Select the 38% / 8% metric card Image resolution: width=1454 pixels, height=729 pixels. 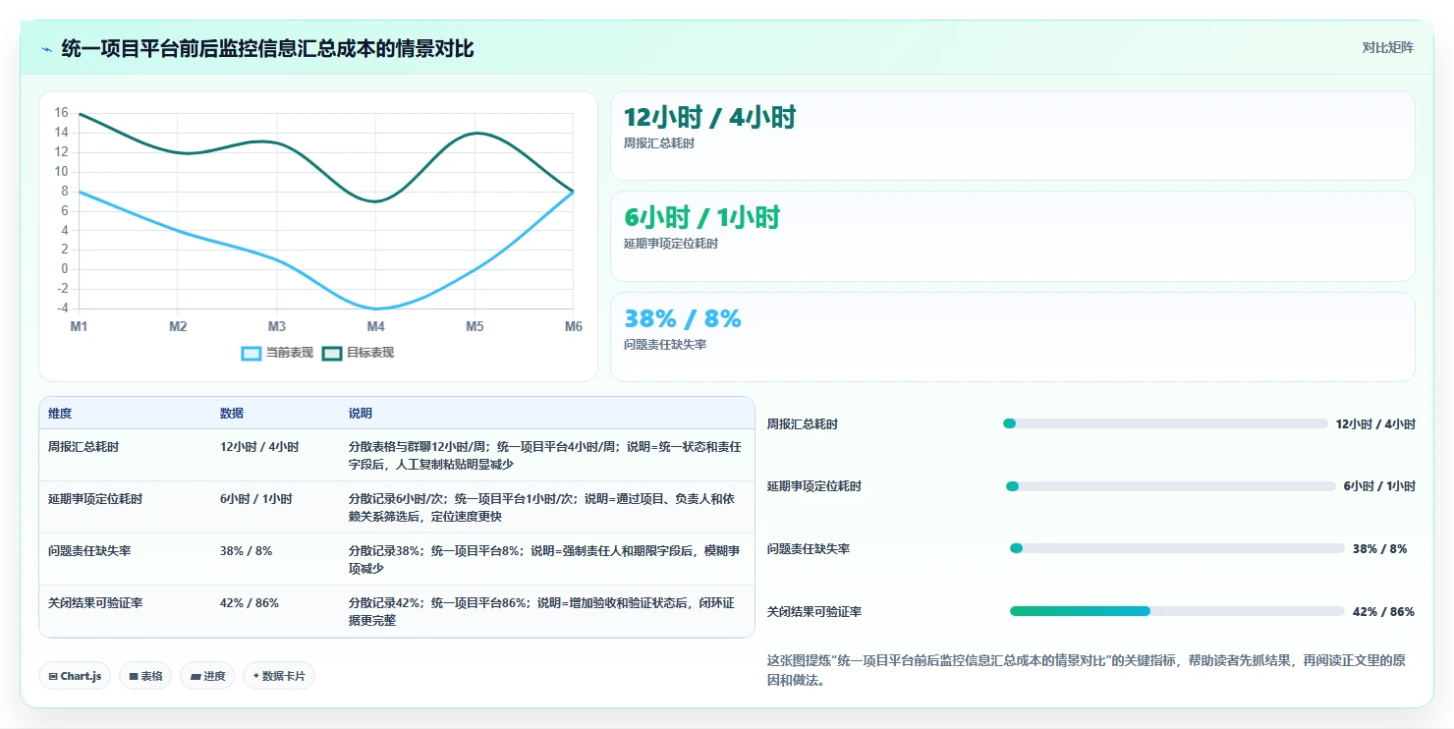(1013, 337)
